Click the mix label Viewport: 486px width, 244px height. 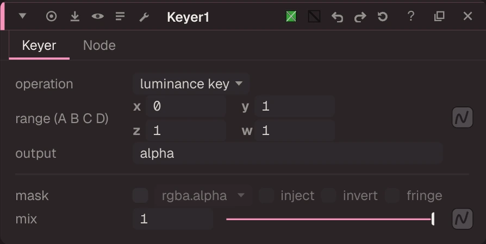click(26, 219)
